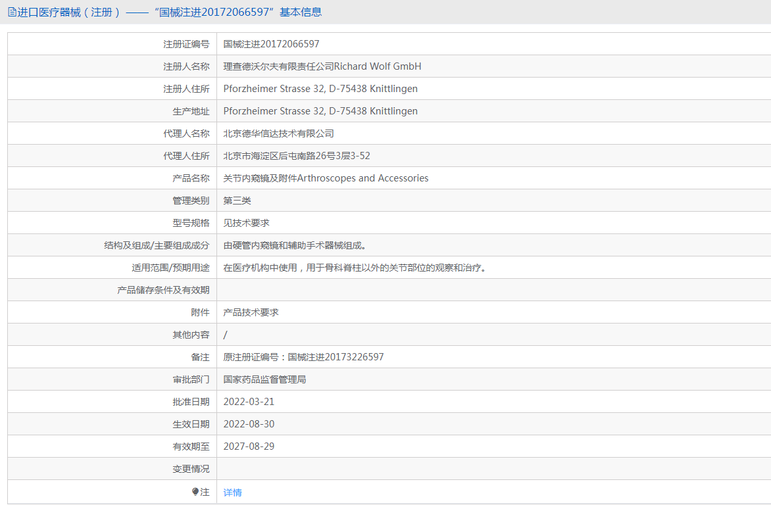Viewport: 771px width, 505px height.
Task: Click the 批准日期 label
Action: (191, 402)
